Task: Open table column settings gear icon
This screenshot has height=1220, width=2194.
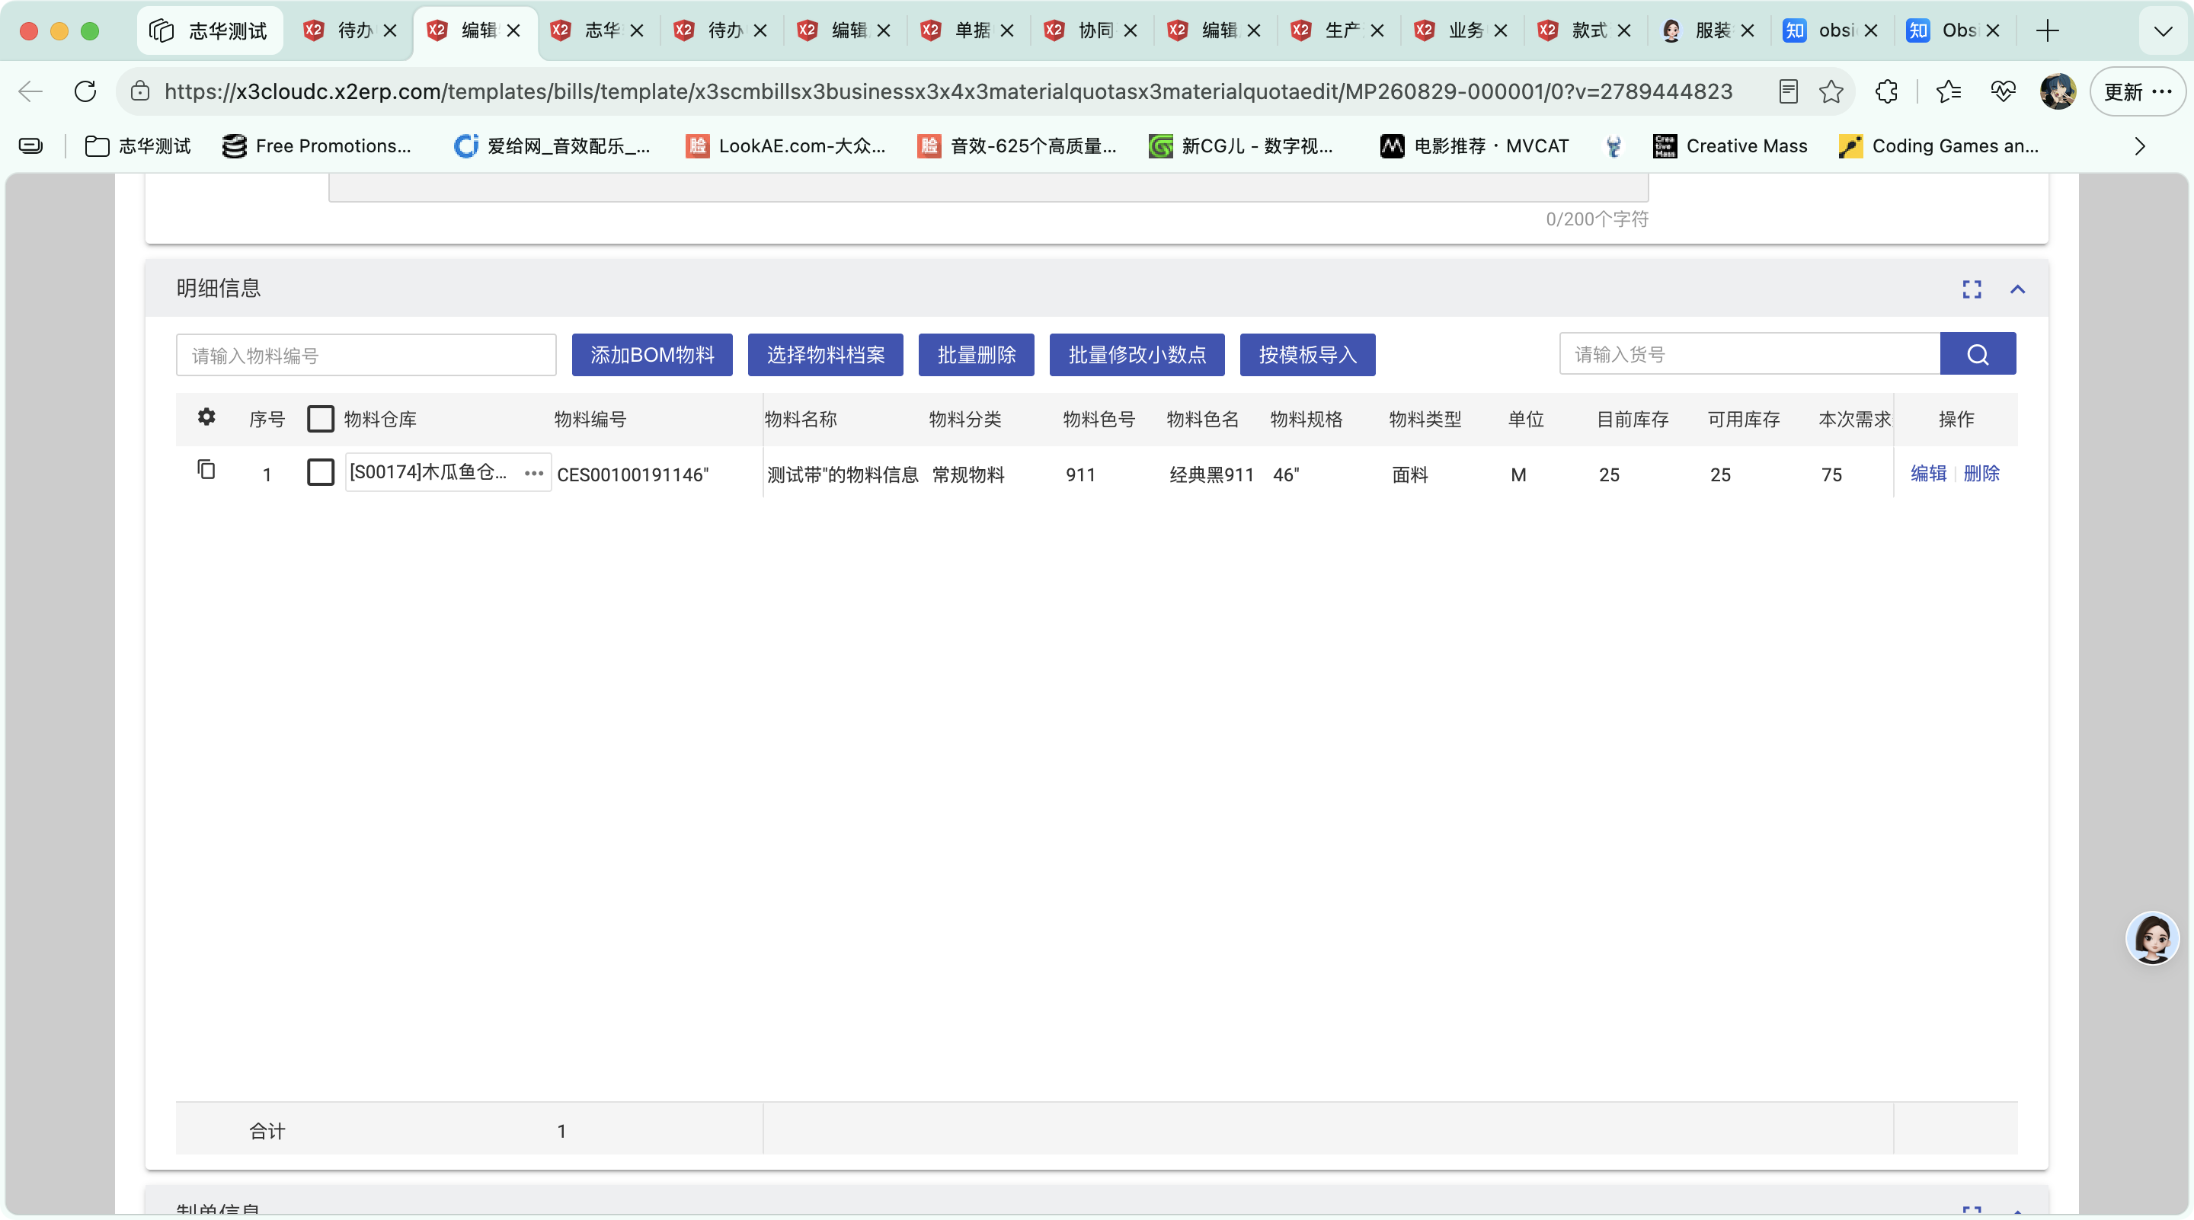Action: point(206,417)
